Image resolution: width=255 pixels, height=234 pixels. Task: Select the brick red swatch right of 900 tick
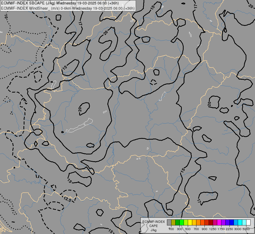point(207,223)
